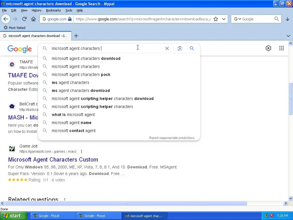Open the View menu
The image size is (293, 220).
point(24,10)
